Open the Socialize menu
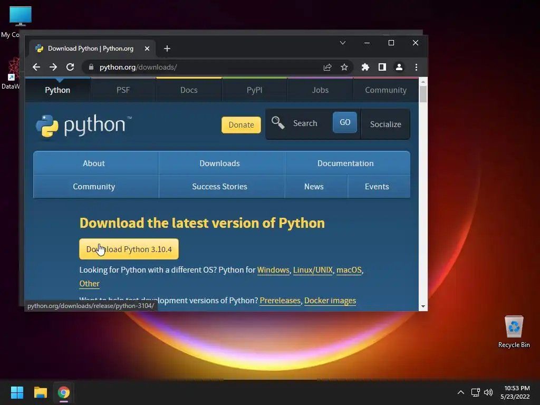The height and width of the screenshot is (405, 540). (385, 124)
